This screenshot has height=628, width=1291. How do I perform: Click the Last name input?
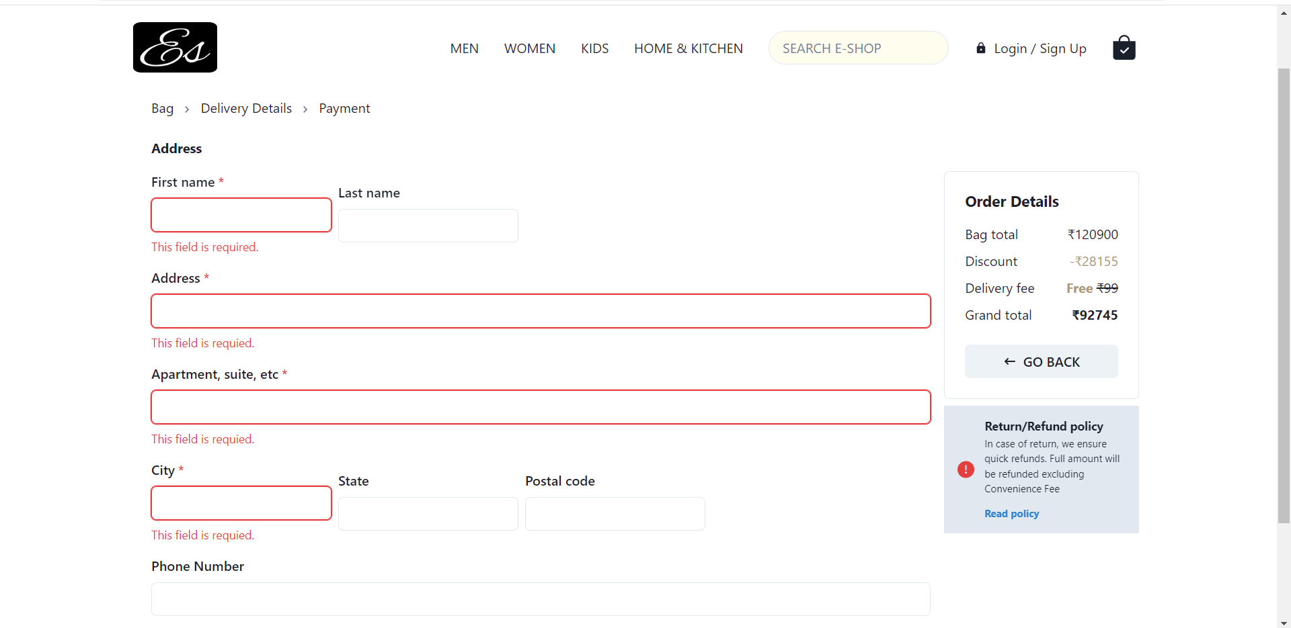[x=428, y=226]
